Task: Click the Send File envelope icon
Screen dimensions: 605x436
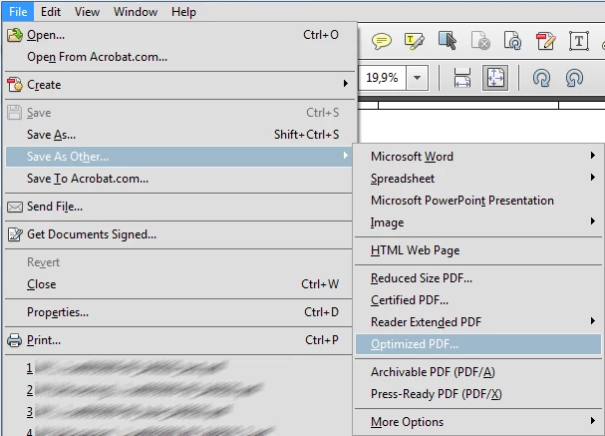Action: point(15,207)
